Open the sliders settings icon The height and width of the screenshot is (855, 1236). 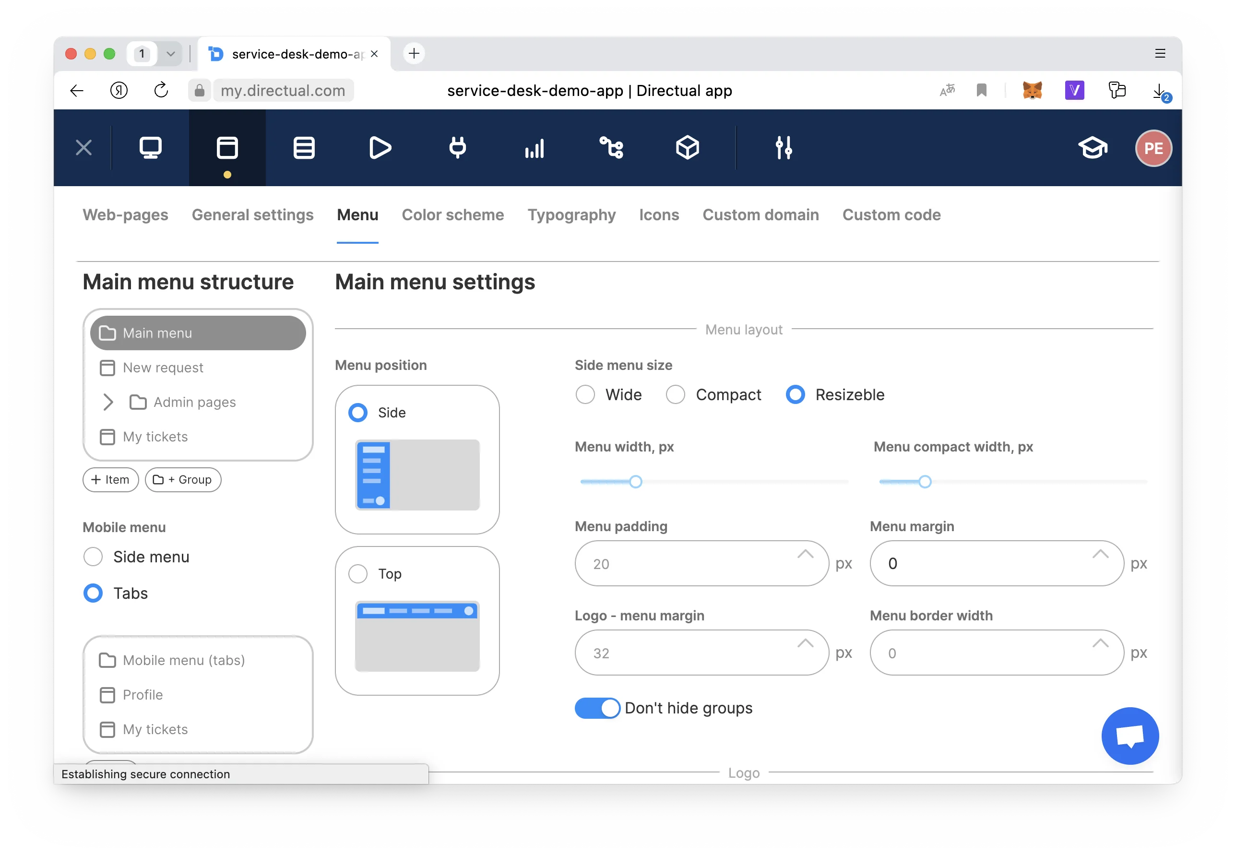[x=783, y=148]
